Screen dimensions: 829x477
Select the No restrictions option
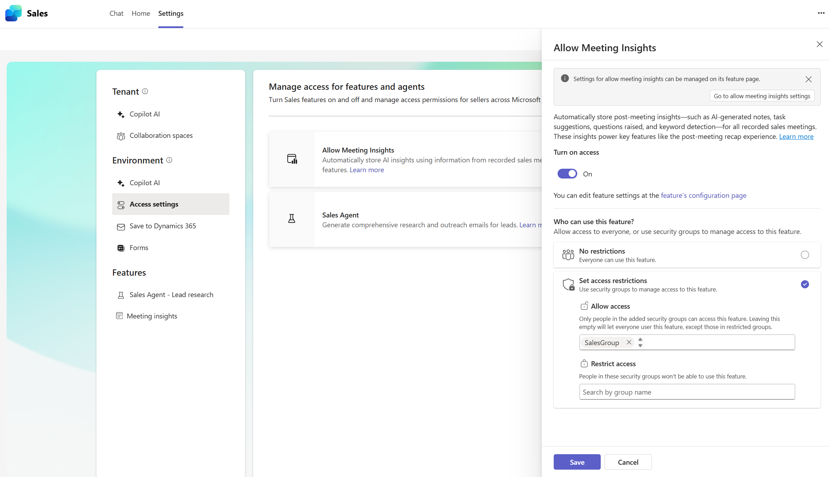(x=805, y=255)
